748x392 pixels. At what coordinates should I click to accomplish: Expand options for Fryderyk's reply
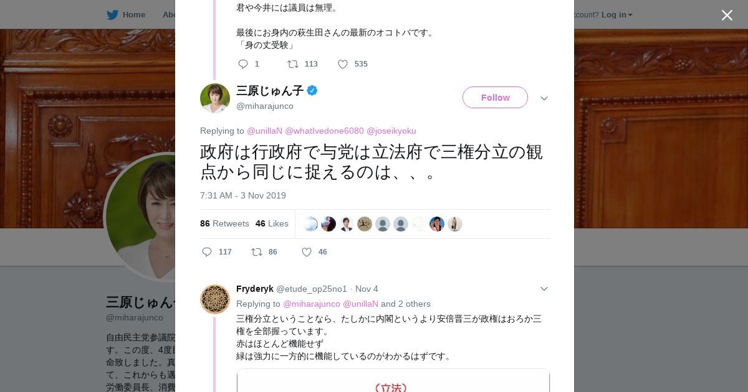tap(544, 289)
